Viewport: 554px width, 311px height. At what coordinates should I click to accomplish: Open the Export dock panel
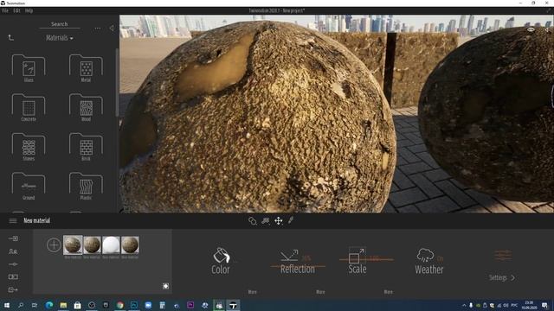coord(13,290)
